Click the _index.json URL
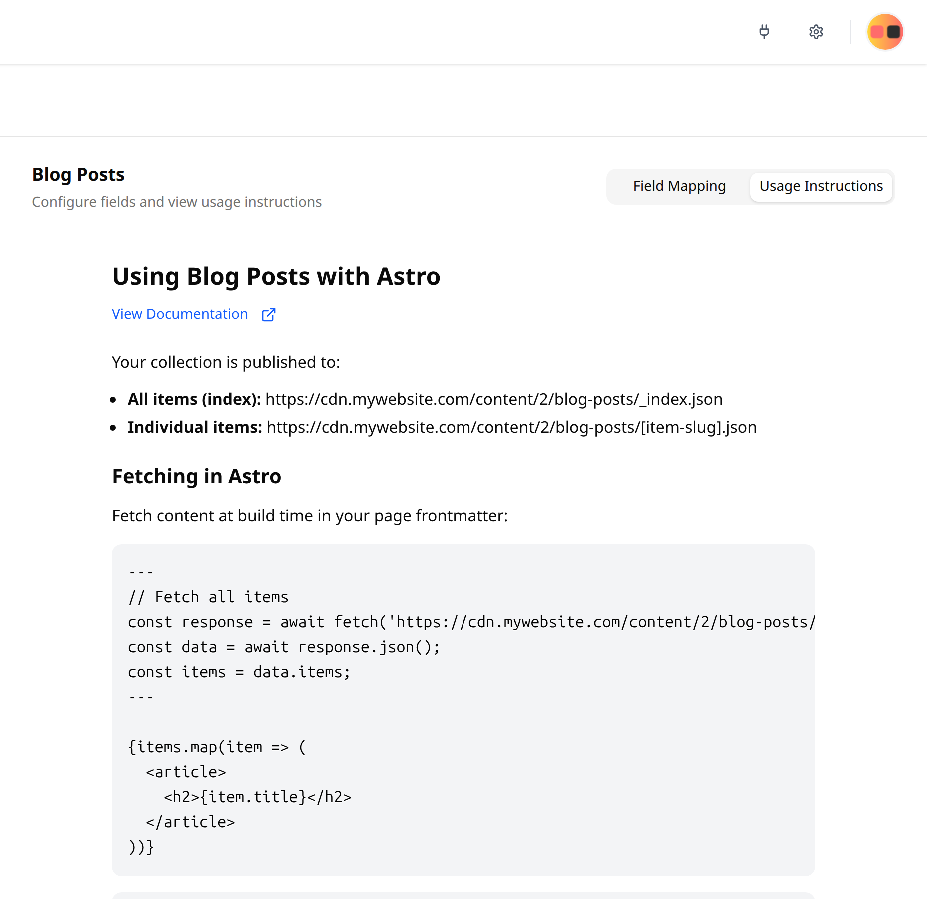Image resolution: width=927 pixels, height=899 pixels. (x=494, y=399)
